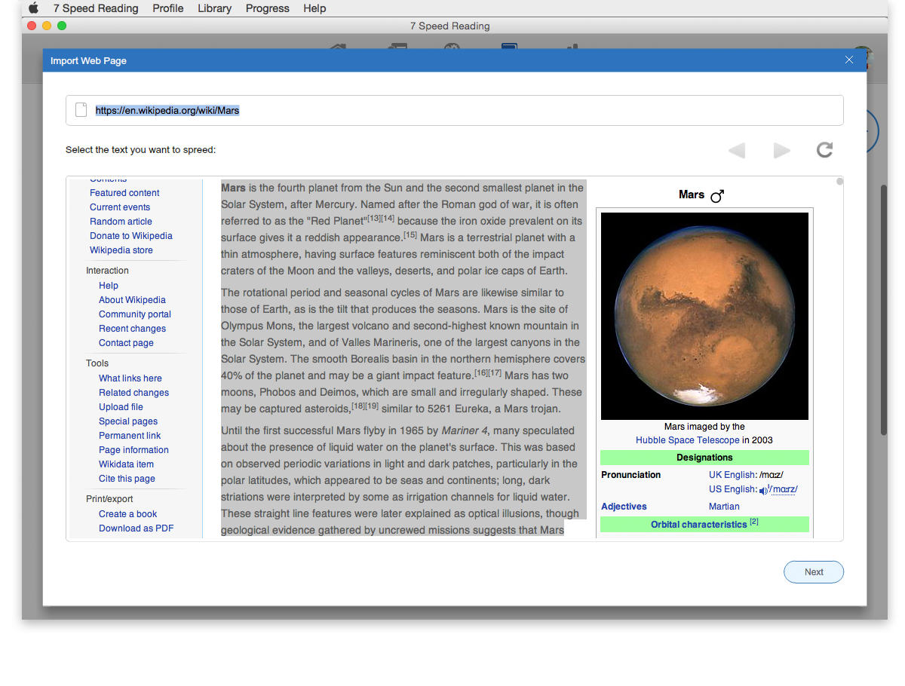Open the Featured content link
This screenshot has width=905, height=686.
[x=124, y=193]
